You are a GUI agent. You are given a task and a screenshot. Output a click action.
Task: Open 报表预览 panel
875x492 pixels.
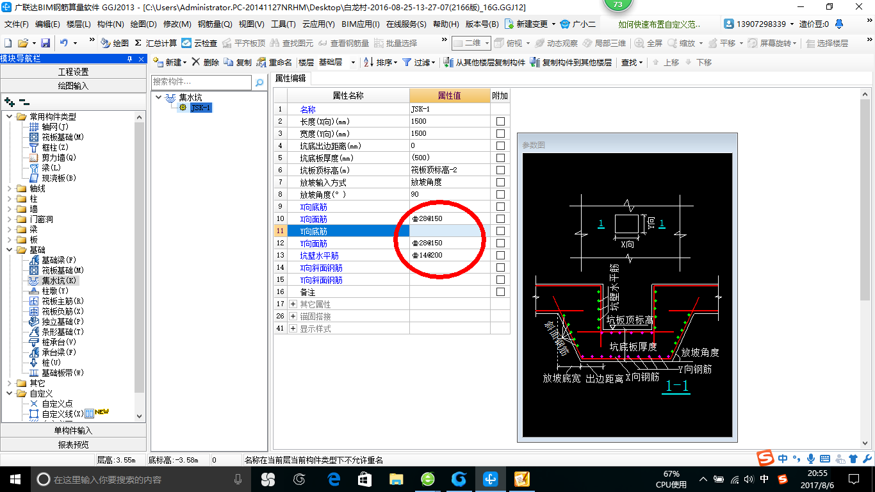(73, 445)
